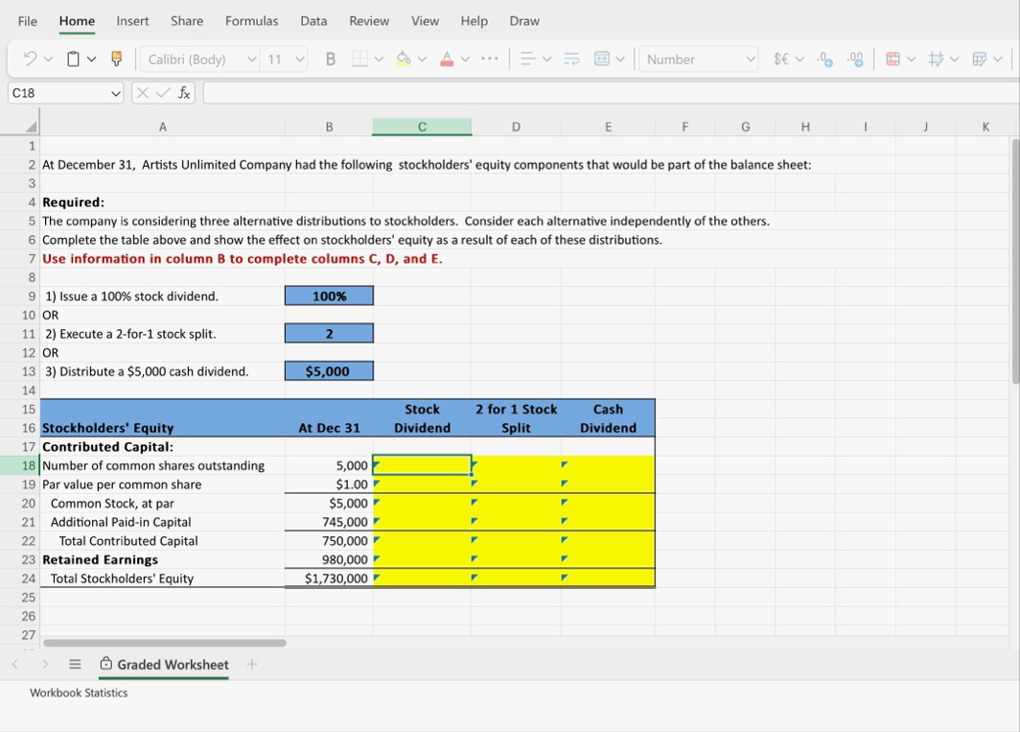Expand the alignment options arrow

coord(546,59)
